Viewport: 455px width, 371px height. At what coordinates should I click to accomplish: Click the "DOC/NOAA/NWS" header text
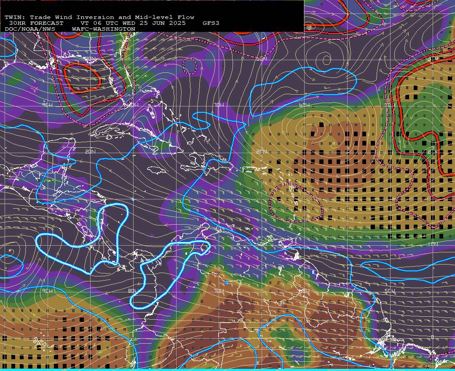29,29
